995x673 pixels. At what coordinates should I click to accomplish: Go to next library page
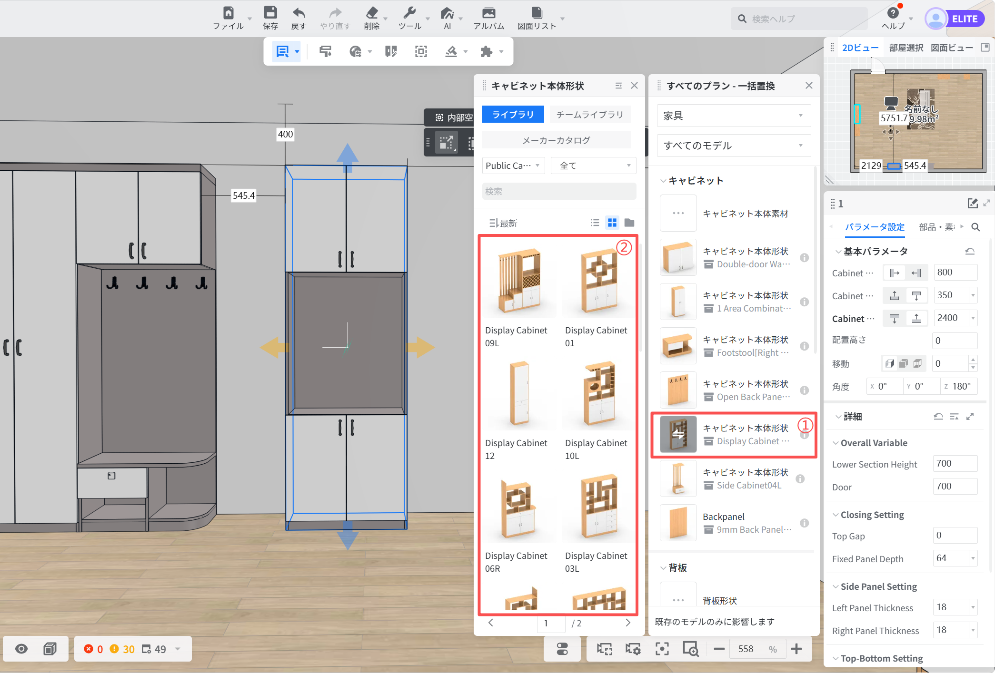click(x=627, y=623)
